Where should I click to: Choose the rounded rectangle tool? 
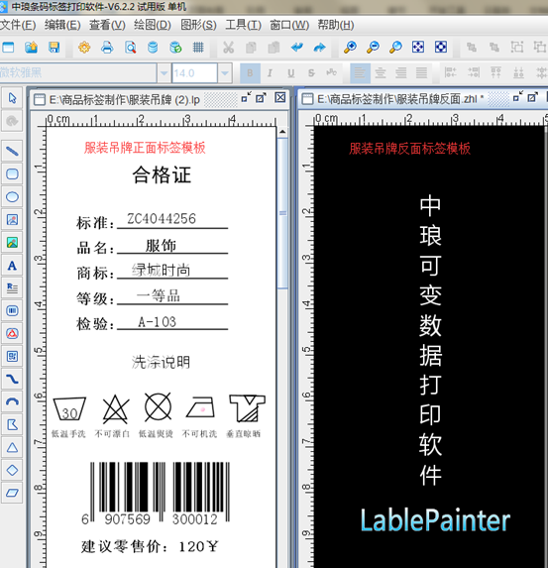[12, 173]
